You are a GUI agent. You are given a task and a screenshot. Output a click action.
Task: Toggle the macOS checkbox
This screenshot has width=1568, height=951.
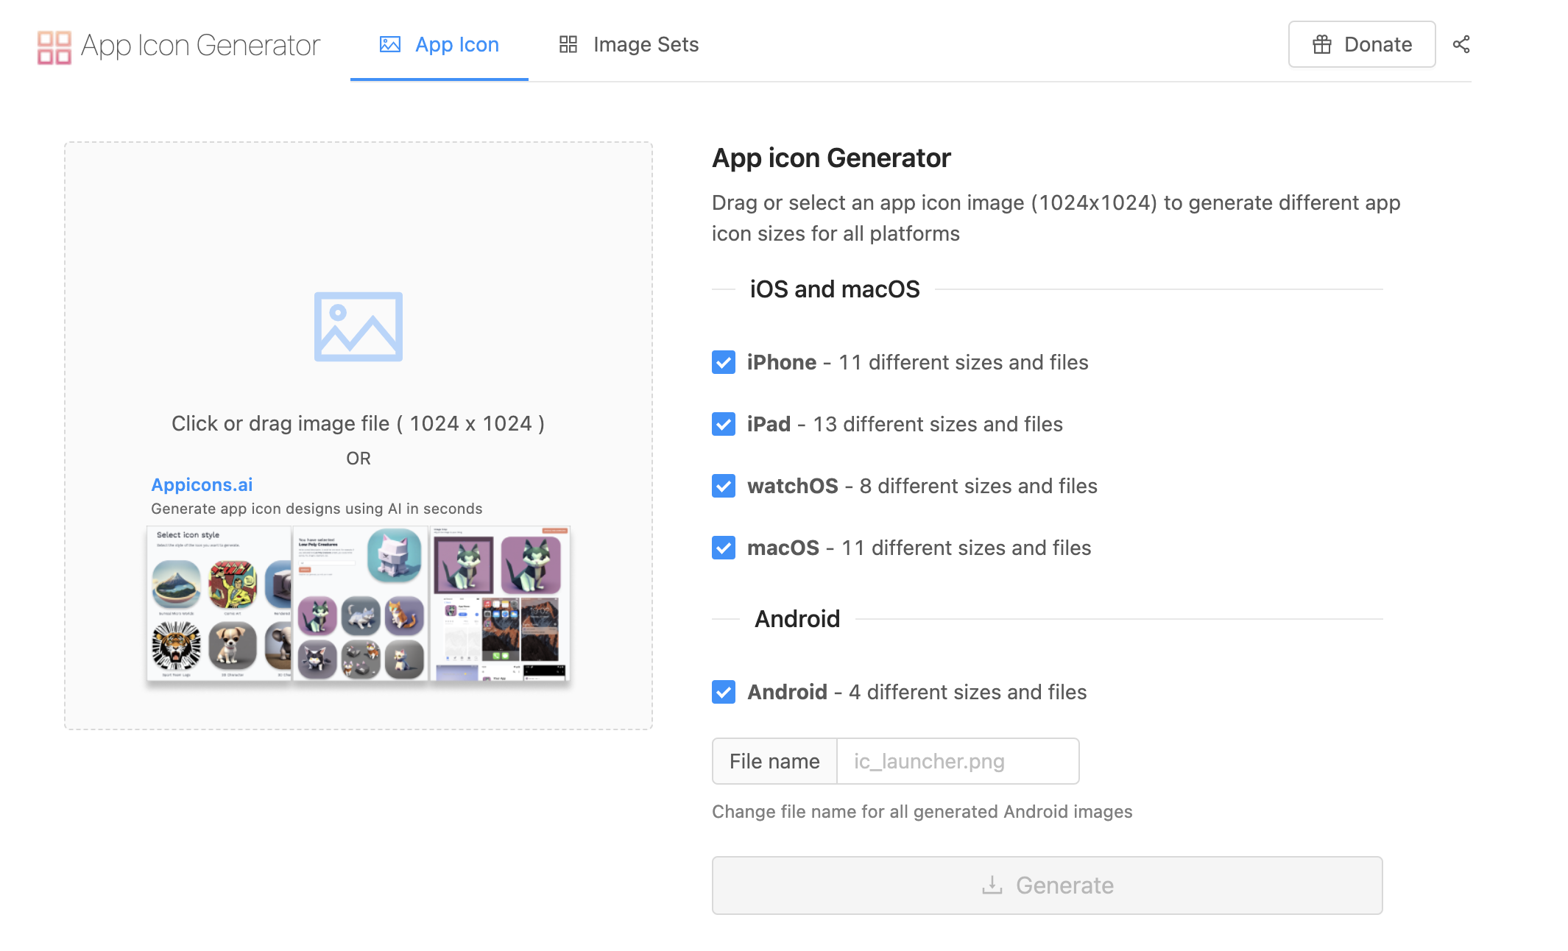724,548
